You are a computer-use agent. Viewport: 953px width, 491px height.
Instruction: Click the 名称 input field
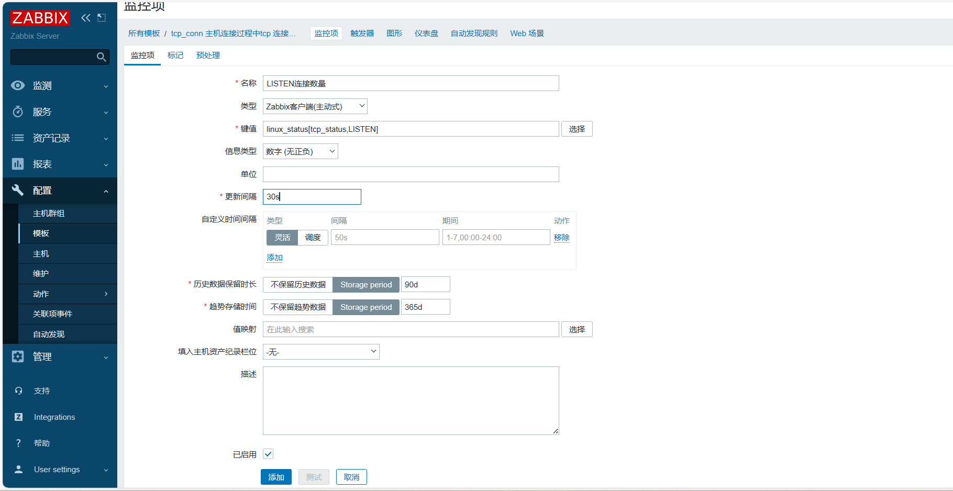click(x=411, y=83)
